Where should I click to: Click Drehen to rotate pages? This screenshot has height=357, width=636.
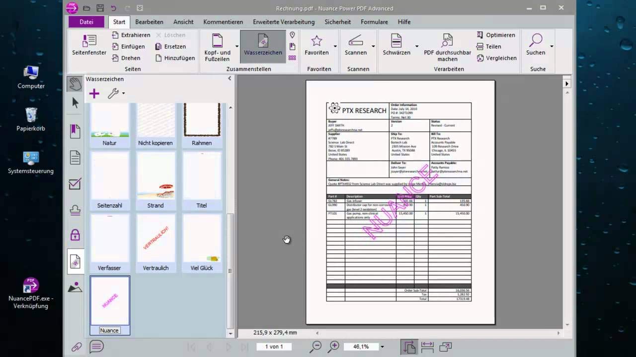[126, 58]
